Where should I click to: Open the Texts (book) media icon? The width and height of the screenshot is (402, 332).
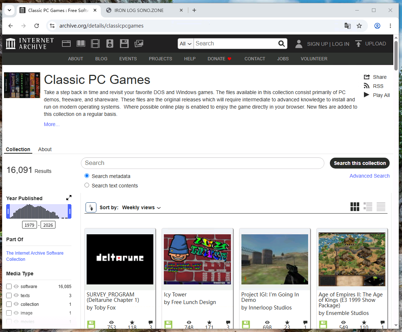(81, 44)
